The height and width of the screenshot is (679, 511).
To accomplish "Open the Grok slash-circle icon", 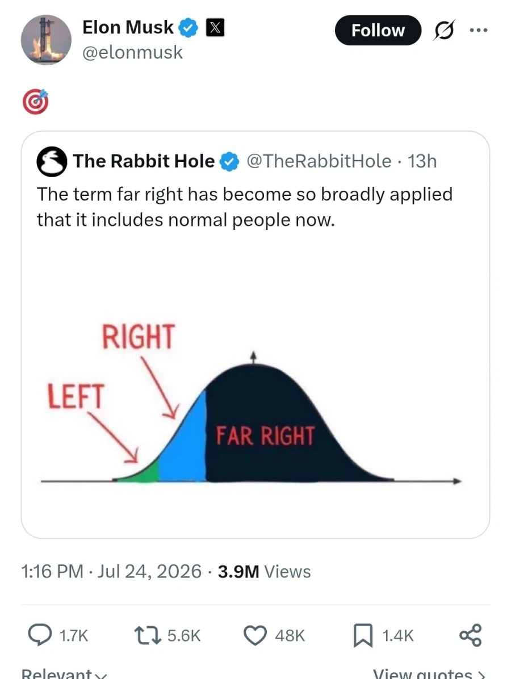I will pos(444,30).
